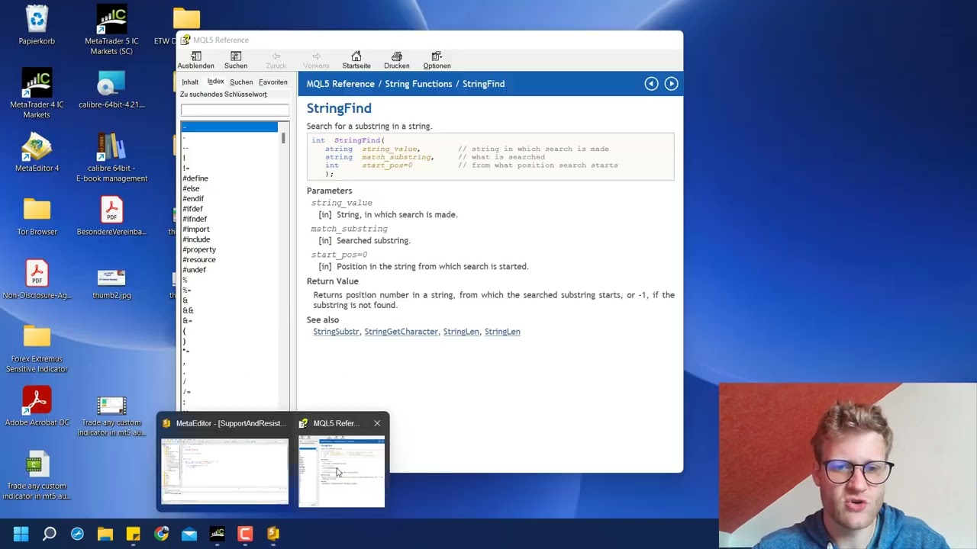
Task: Open MetaEditor 5 taskbar icon
Action: [x=273, y=534]
